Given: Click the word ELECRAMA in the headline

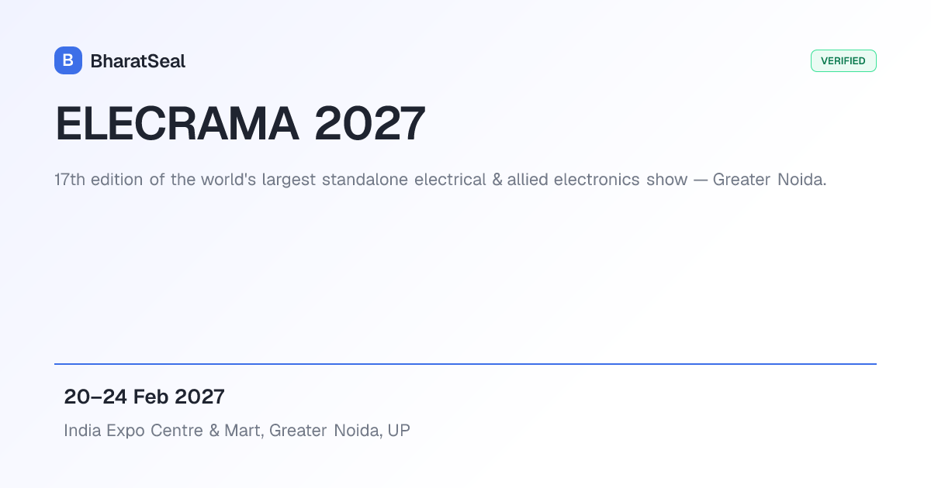Looking at the screenshot, I should click(x=177, y=123).
